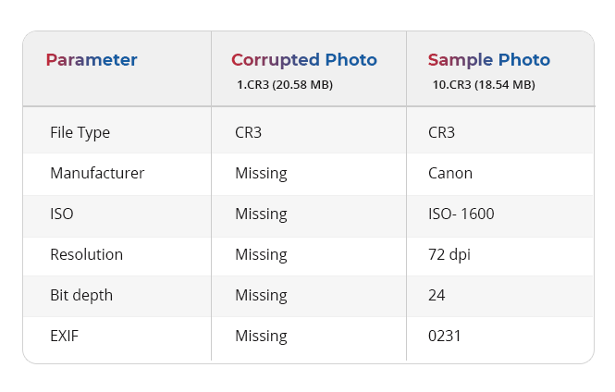Select the Bit depth row label
The image size is (615, 392).
(81, 295)
